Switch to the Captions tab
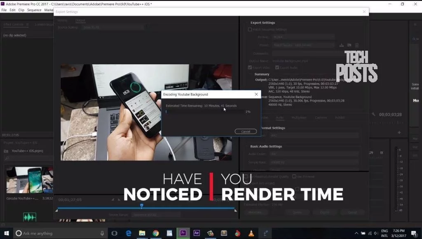The image size is (422, 239). pyautogui.click(x=321, y=117)
